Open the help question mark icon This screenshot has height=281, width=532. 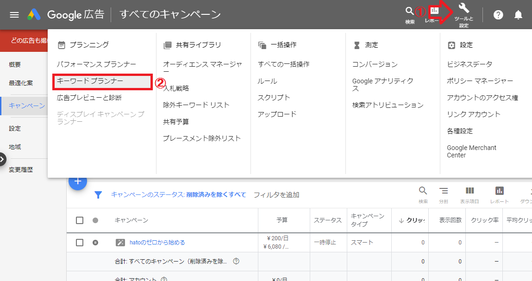pyautogui.click(x=498, y=15)
